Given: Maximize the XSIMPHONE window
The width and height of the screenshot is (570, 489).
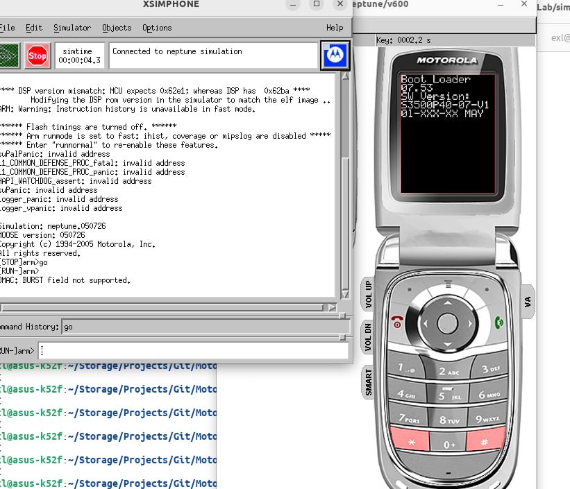Looking at the screenshot, I should 317,4.
